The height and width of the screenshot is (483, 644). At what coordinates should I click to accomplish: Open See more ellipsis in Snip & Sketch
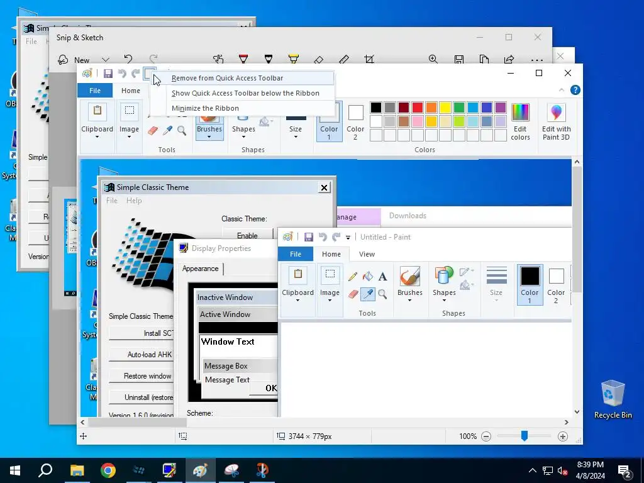tap(537, 60)
